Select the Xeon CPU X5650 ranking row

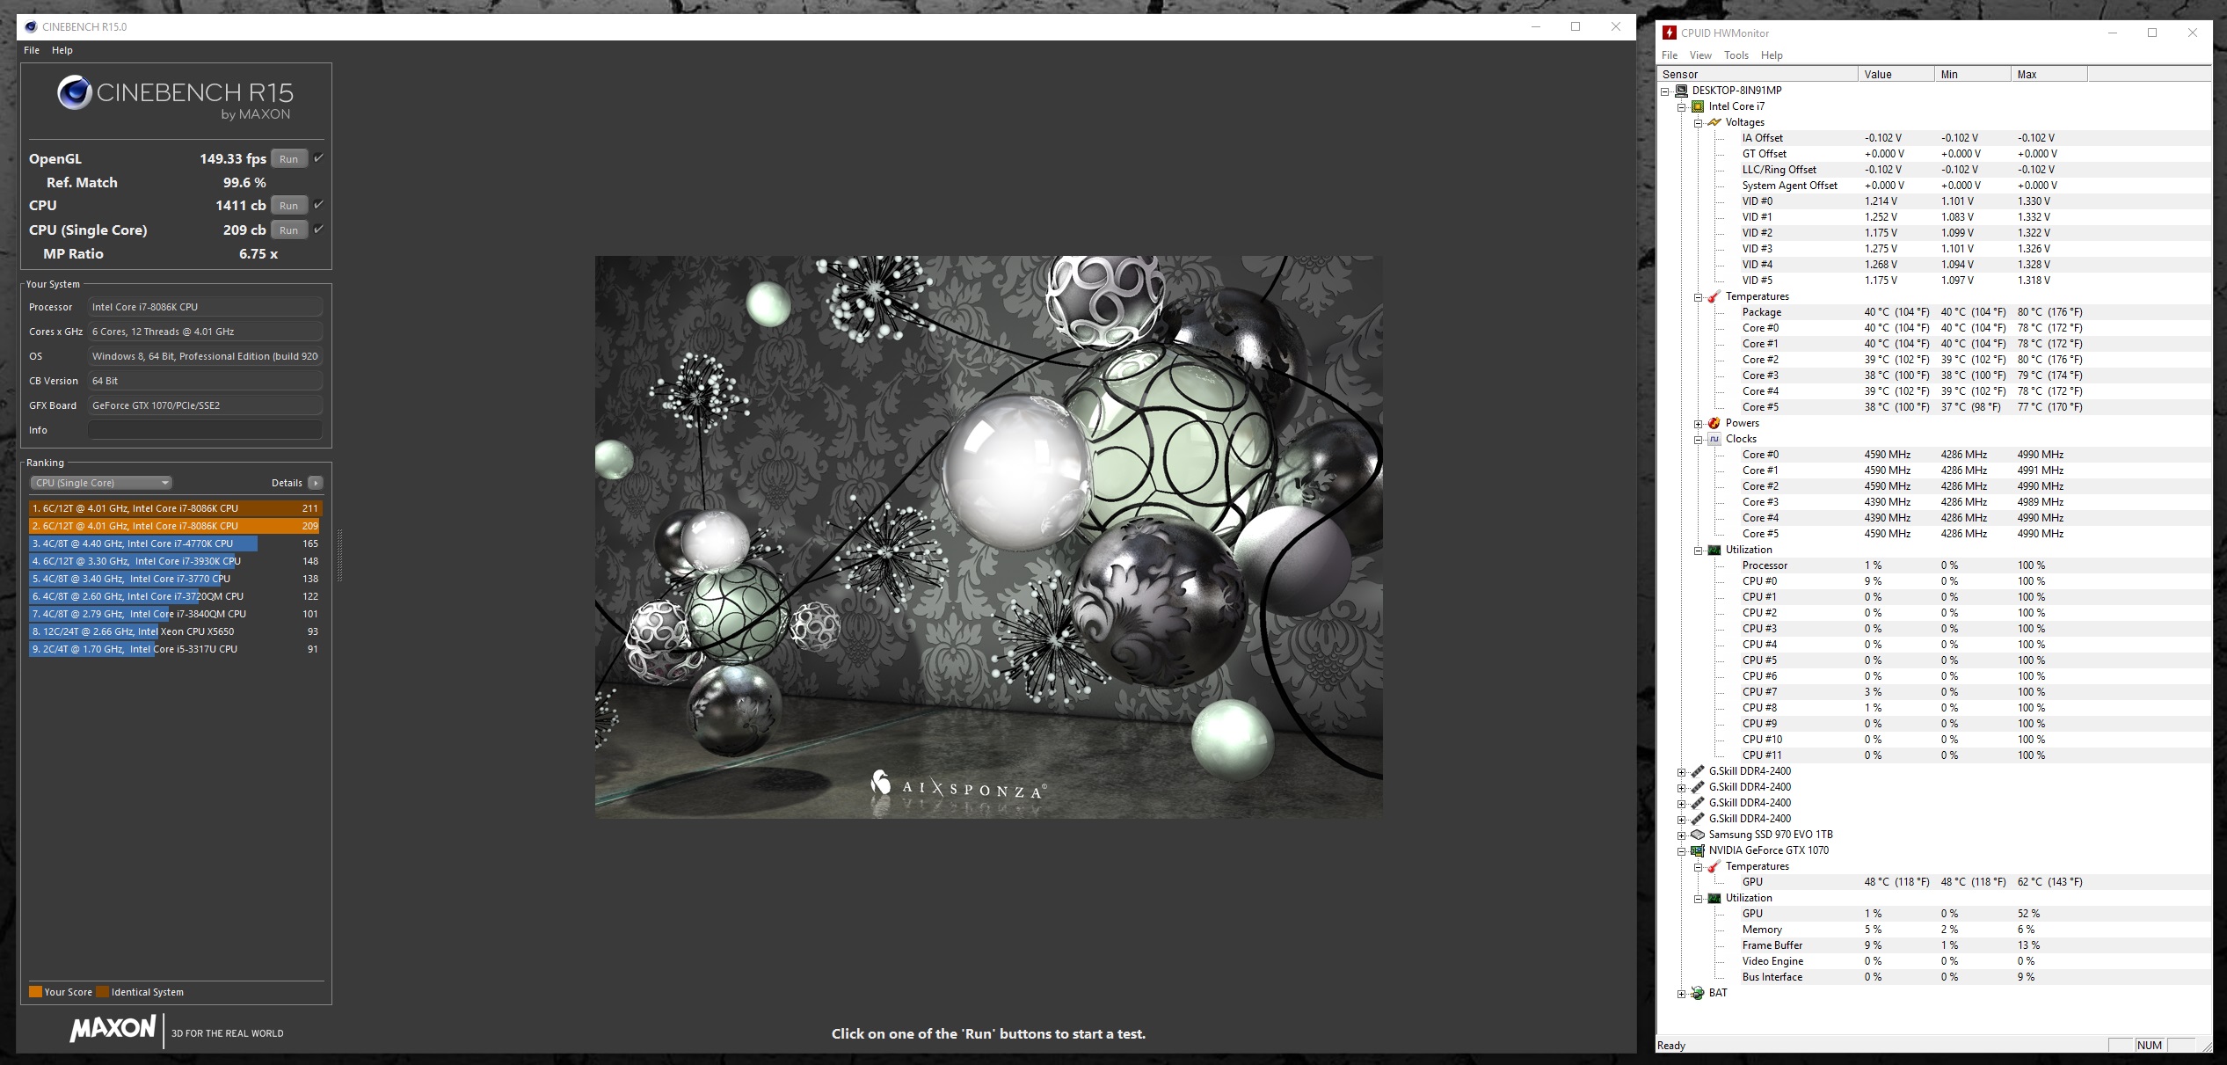click(175, 631)
